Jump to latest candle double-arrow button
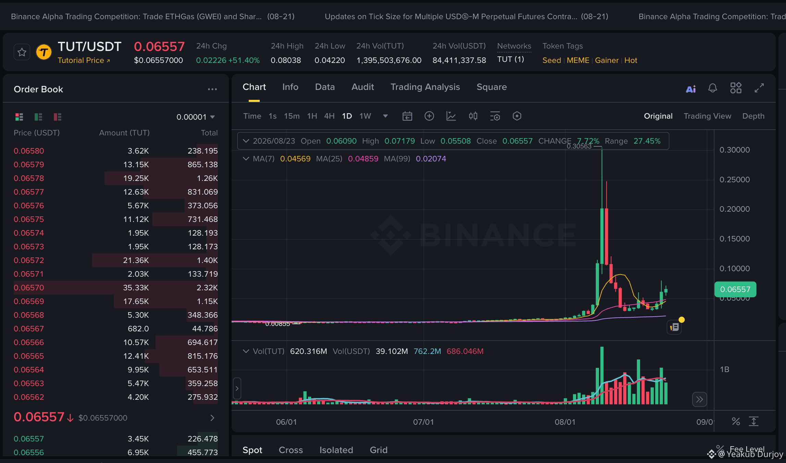The image size is (786, 463). click(x=699, y=399)
